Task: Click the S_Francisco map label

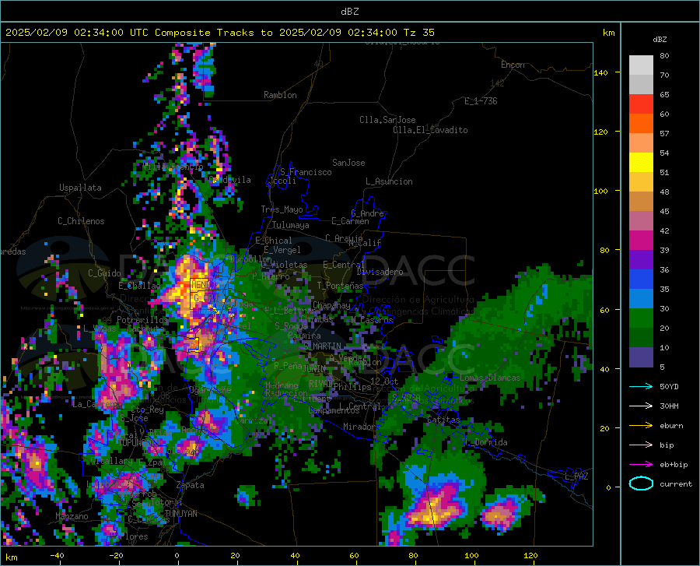Action: pyautogui.click(x=306, y=172)
